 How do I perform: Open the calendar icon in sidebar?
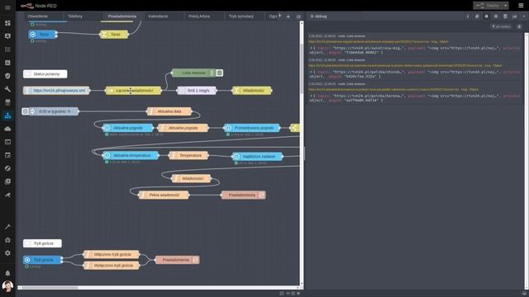7,155
